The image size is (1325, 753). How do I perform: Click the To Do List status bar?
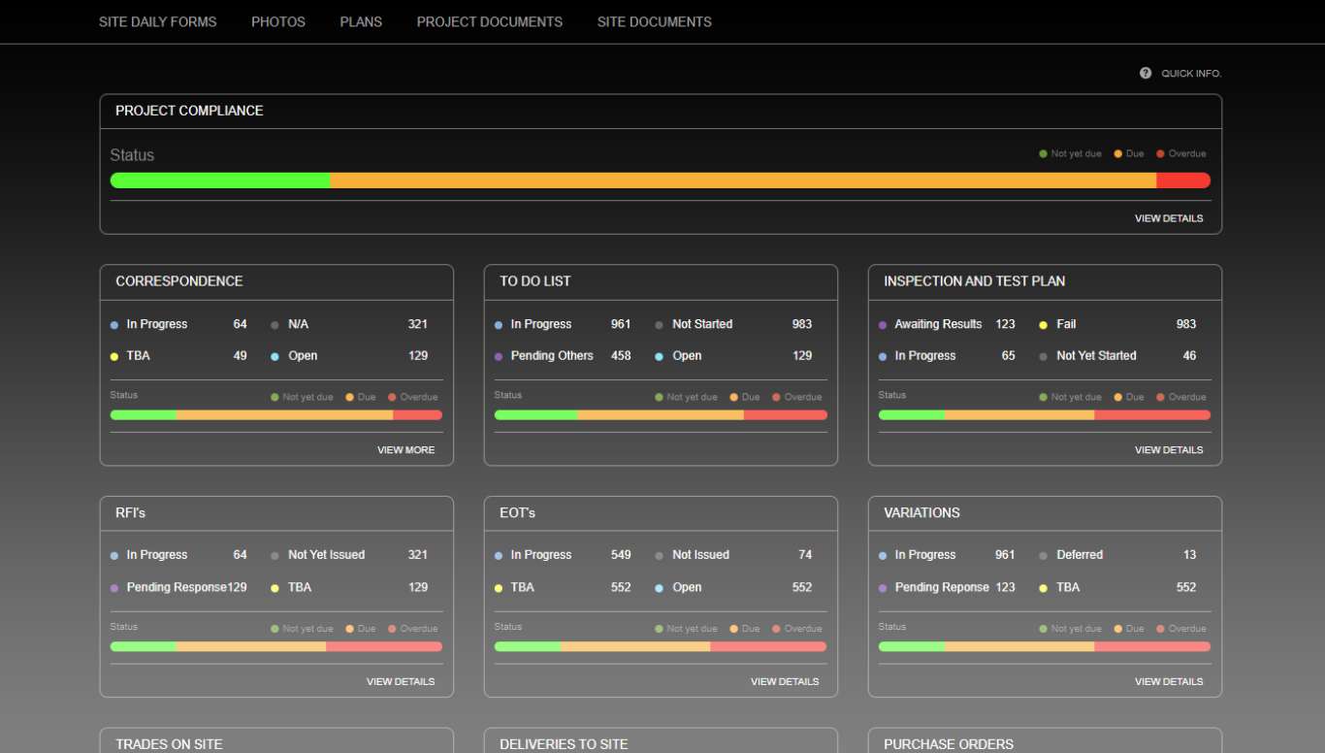660,415
